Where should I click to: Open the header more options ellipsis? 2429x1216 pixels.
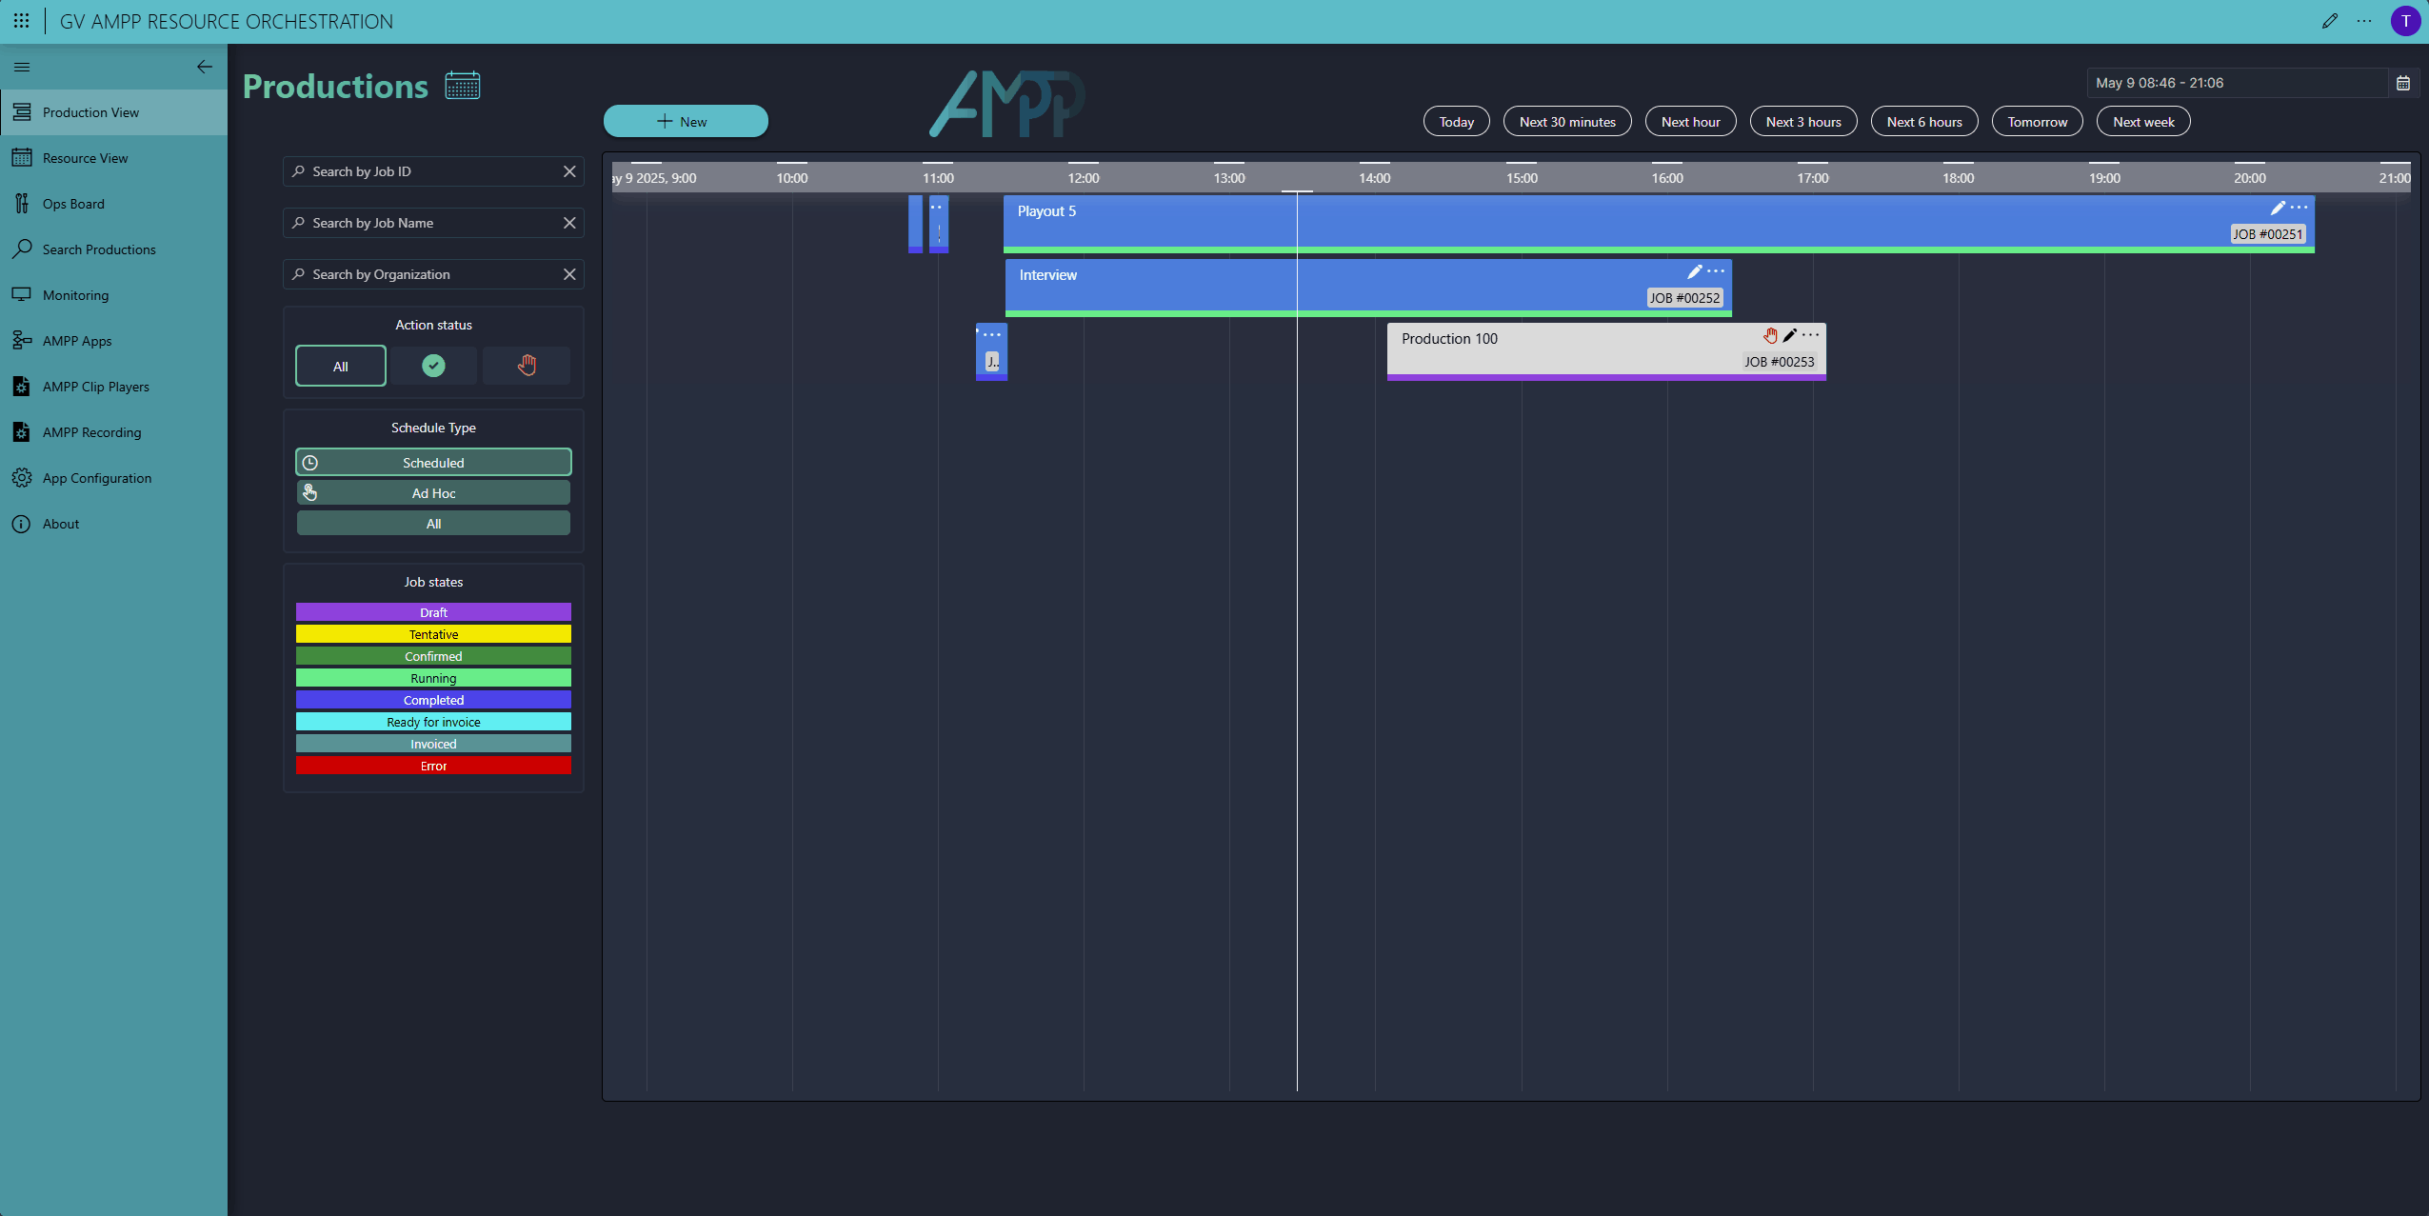click(2364, 21)
